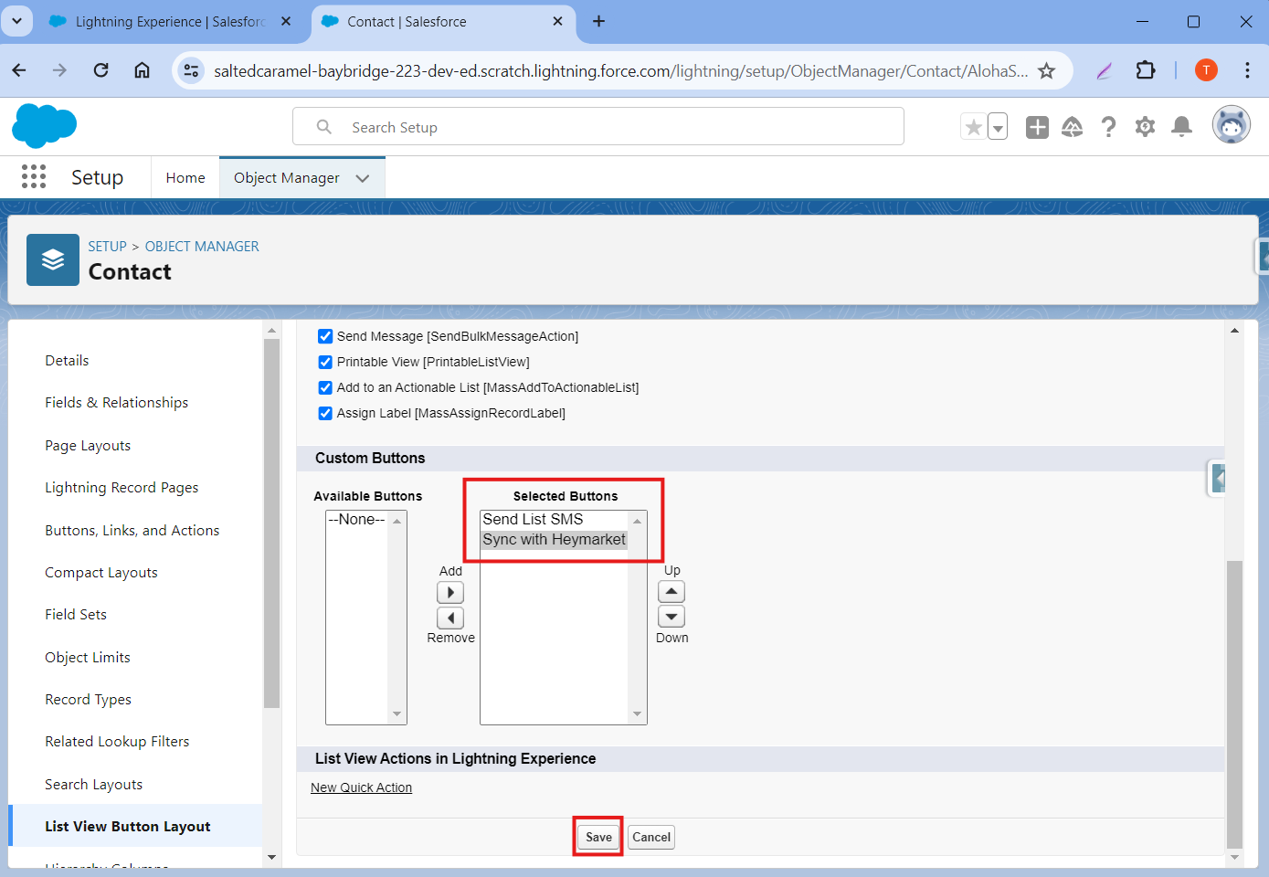Image resolution: width=1269 pixels, height=877 pixels.
Task: Open Field Sets in sidebar
Action: [x=76, y=614]
